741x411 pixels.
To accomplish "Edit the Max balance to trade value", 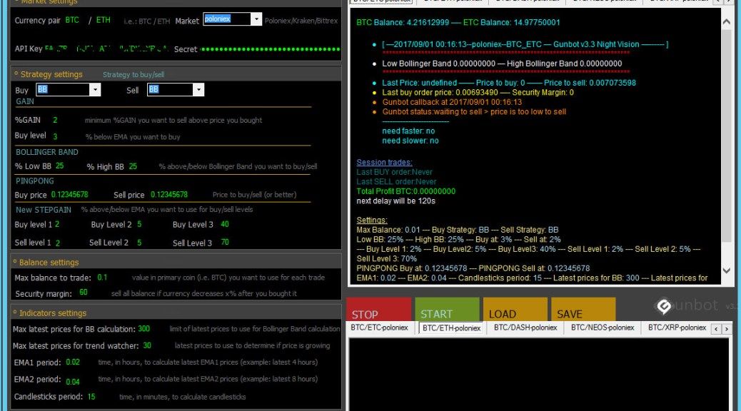I will coord(103,278).
